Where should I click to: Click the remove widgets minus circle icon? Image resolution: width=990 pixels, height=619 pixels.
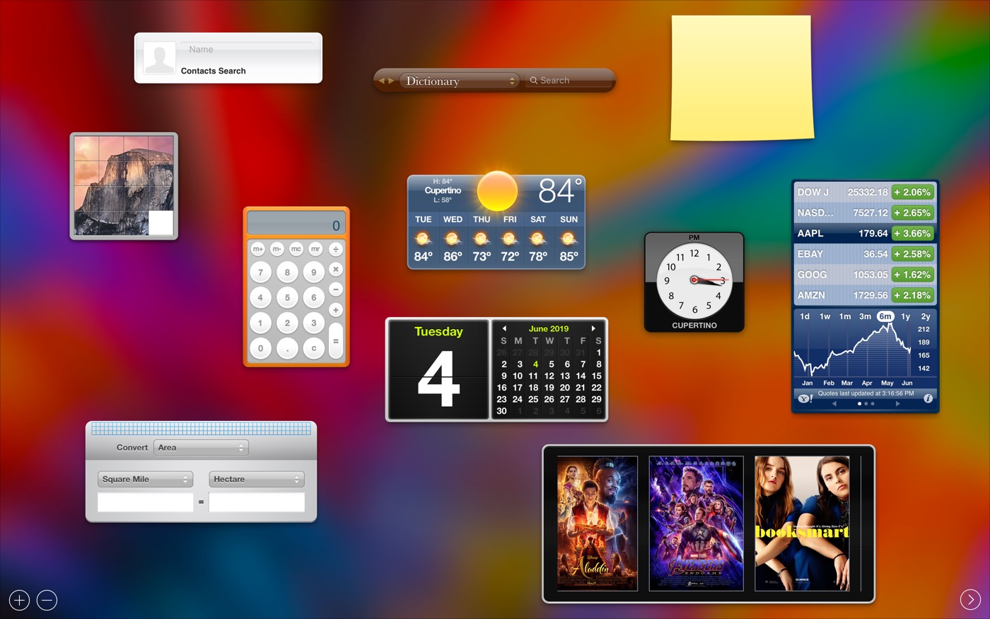pos(47,601)
